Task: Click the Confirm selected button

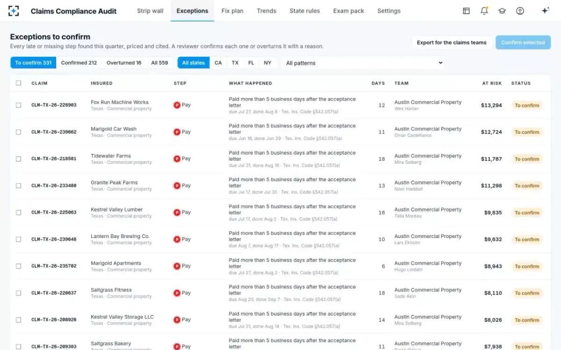Action: [523, 42]
